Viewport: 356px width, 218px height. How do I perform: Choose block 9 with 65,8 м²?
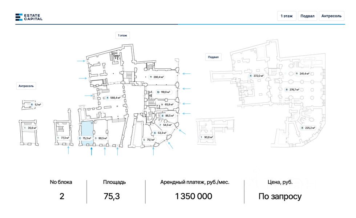click(167, 105)
